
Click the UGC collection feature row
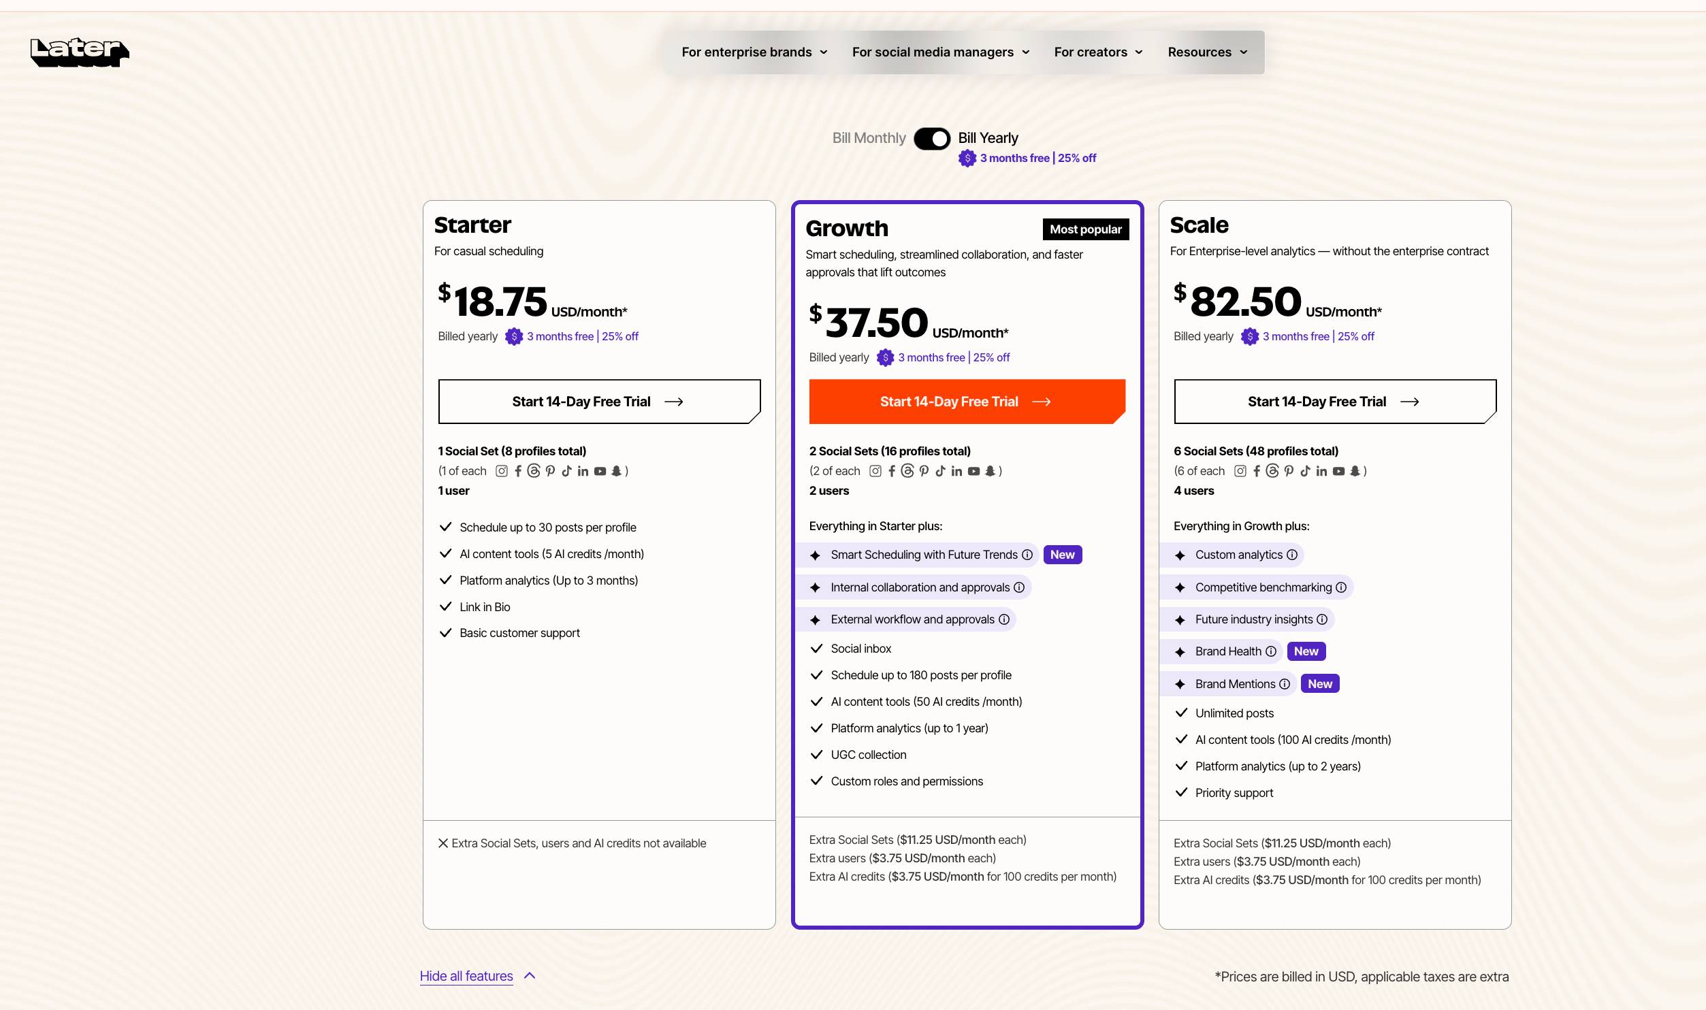[x=858, y=755]
